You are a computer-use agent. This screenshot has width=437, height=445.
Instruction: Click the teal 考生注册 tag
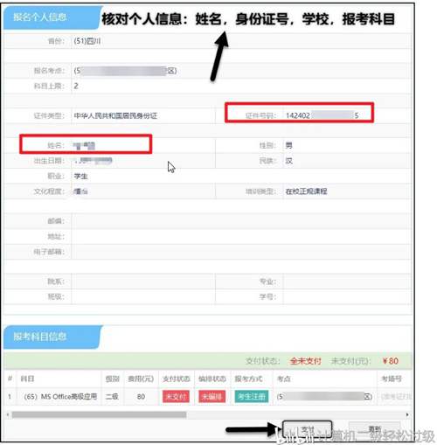(x=252, y=397)
